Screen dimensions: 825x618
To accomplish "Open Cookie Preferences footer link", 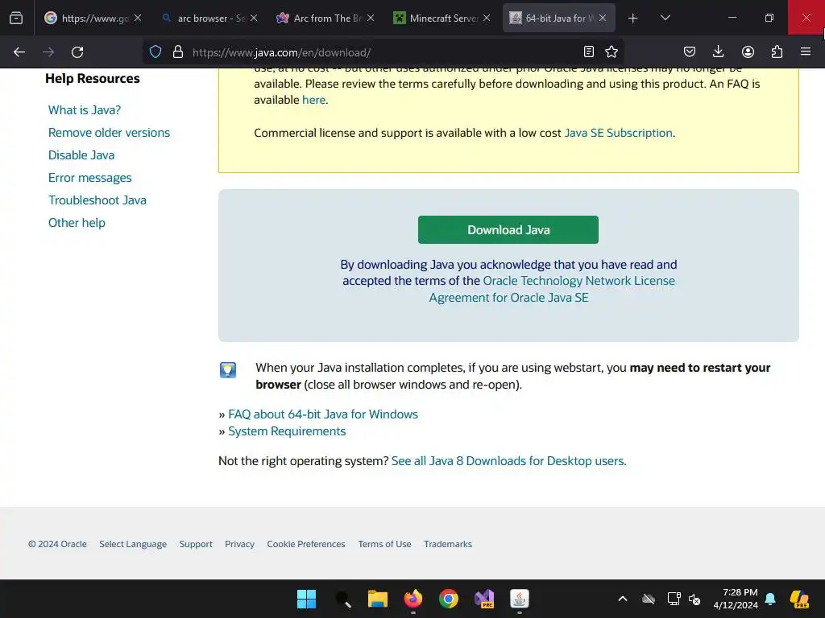I will click(x=306, y=544).
